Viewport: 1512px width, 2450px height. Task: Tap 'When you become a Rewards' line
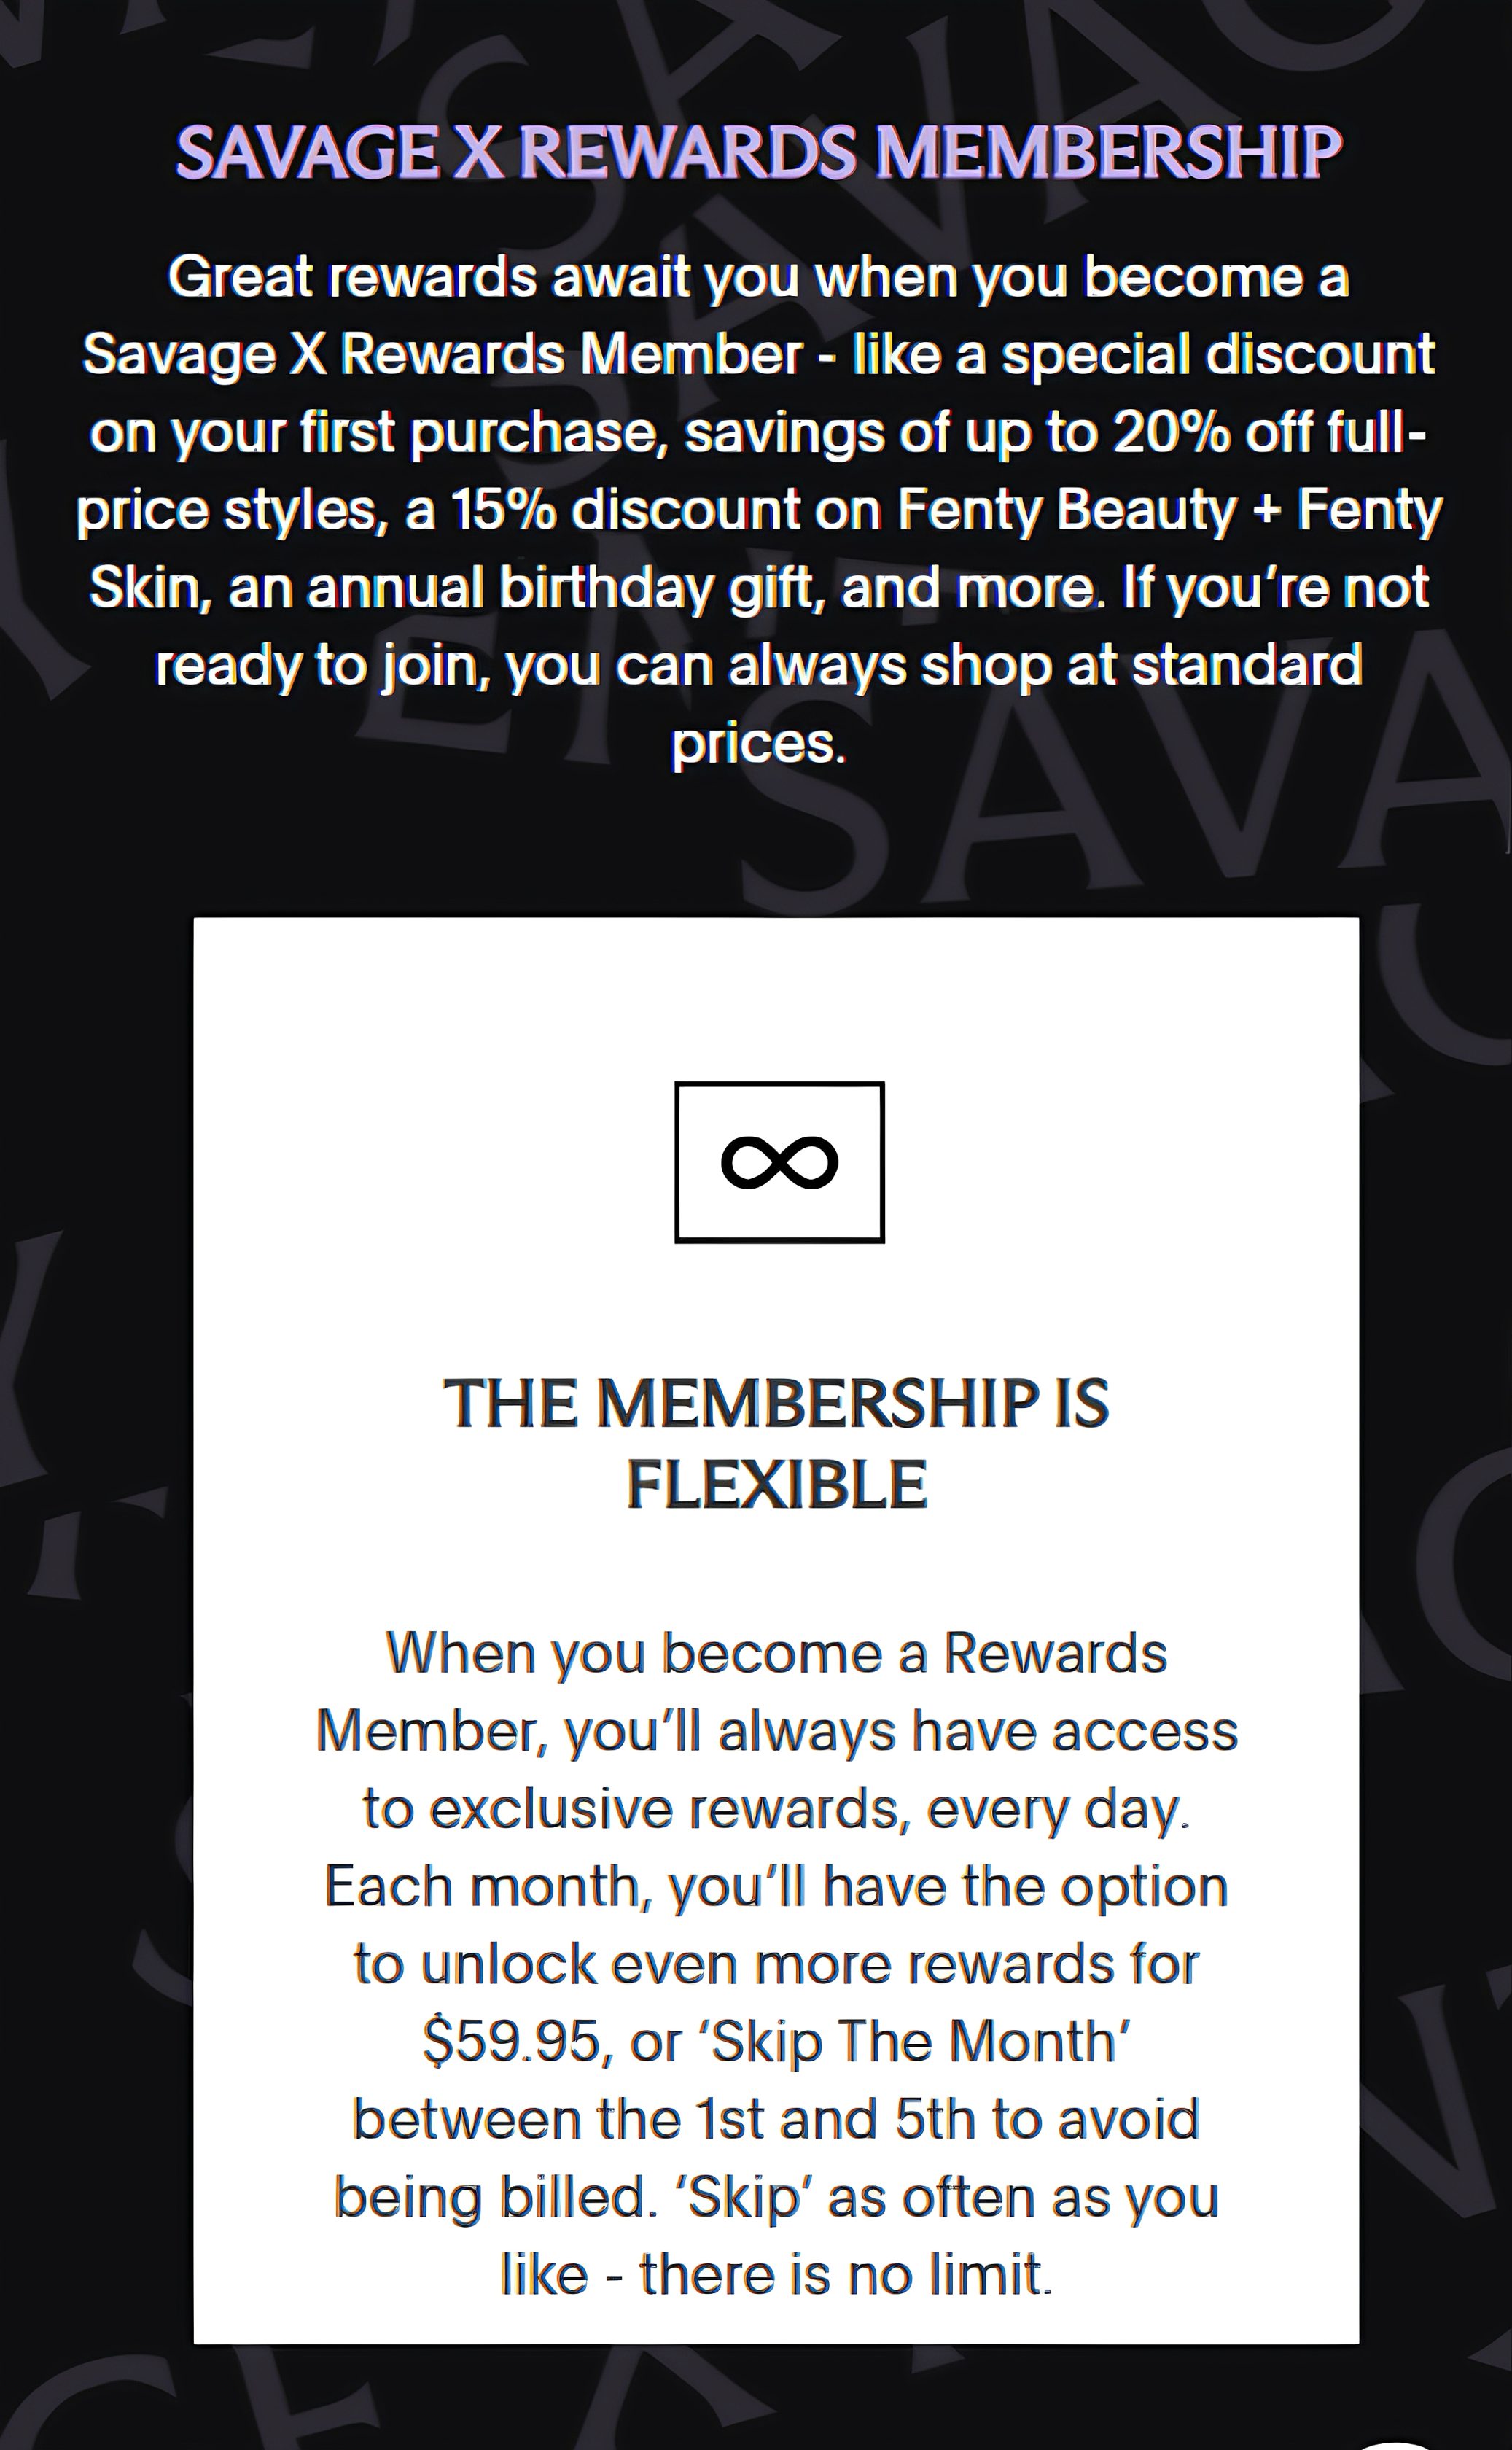click(776, 1653)
